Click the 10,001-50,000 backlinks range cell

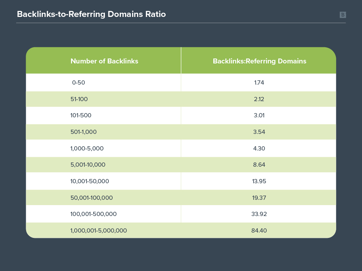[90, 181]
